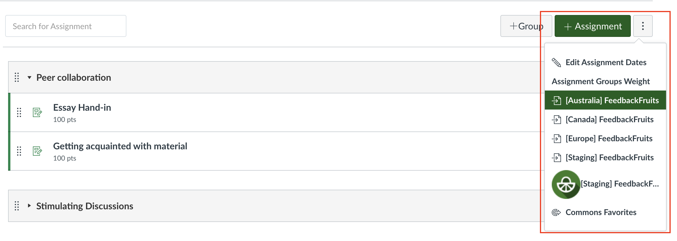Grab the drag handle for Stimulating Discussions group
This screenshot has height=241, width=677.
click(17, 206)
